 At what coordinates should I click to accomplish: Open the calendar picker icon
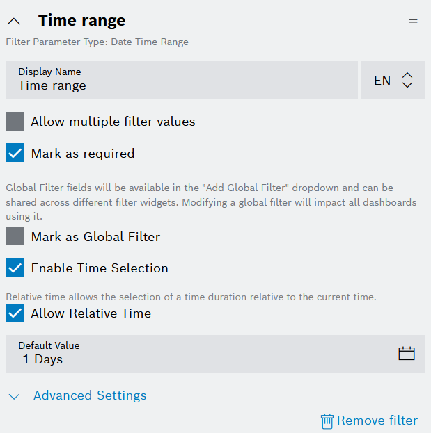(407, 354)
